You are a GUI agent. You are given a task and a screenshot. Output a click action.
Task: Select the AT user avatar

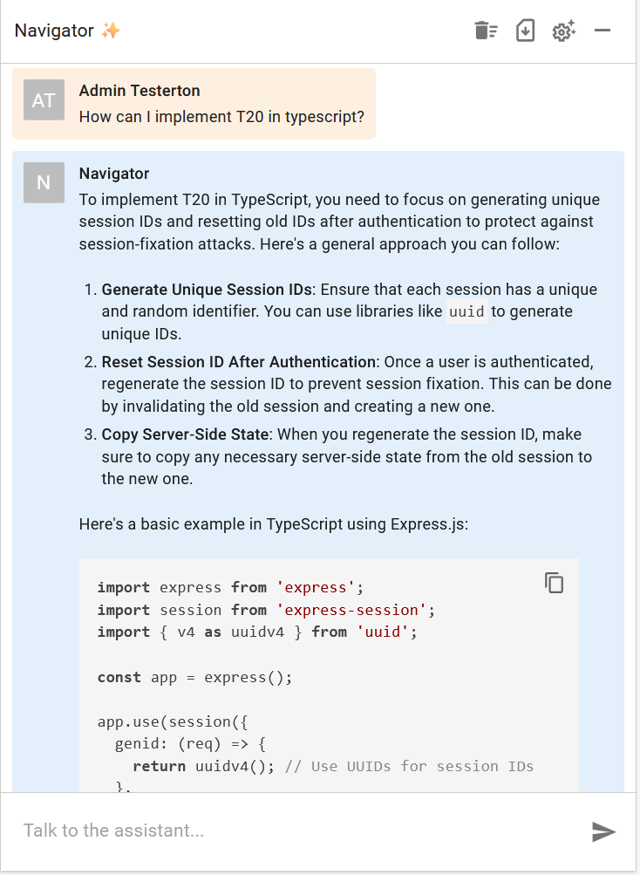tap(44, 100)
